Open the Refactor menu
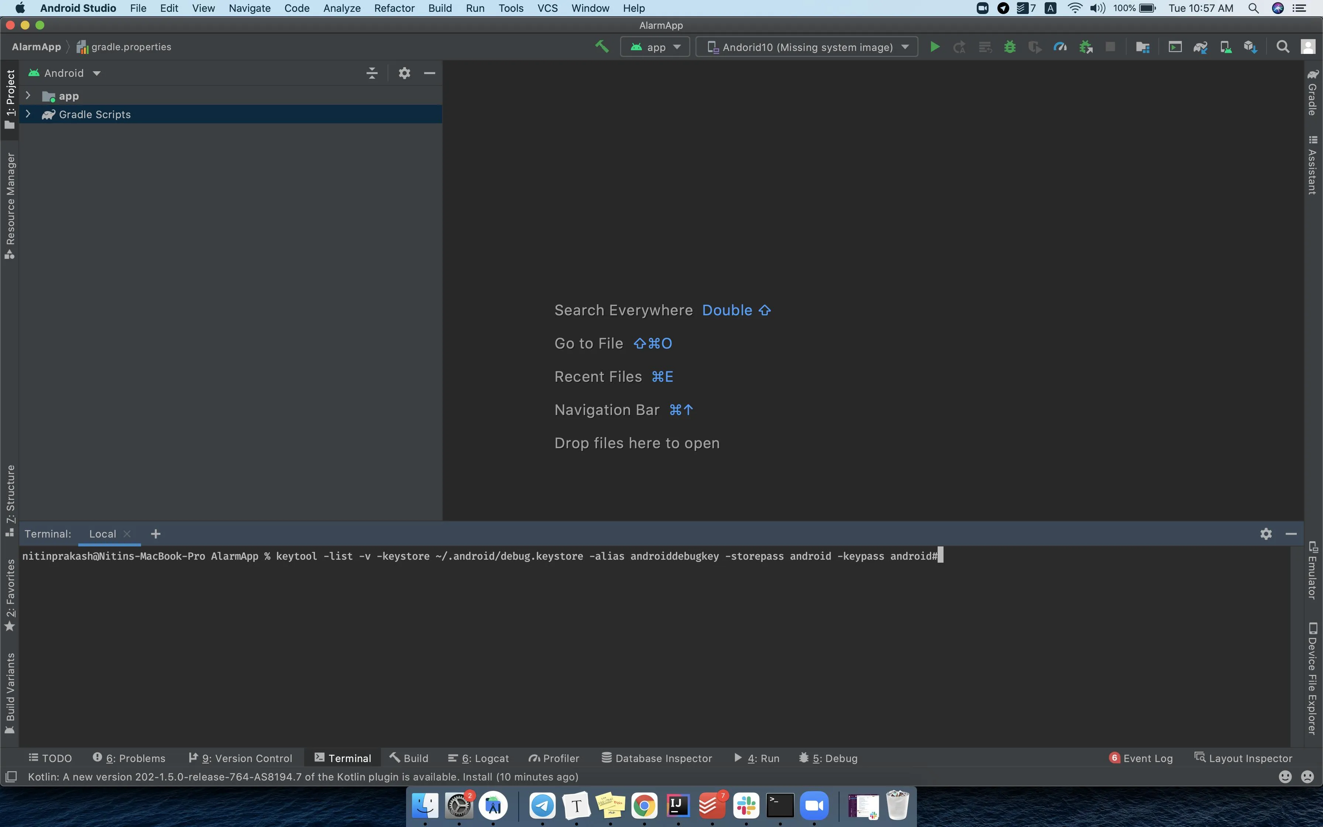 pyautogui.click(x=394, y=8)
